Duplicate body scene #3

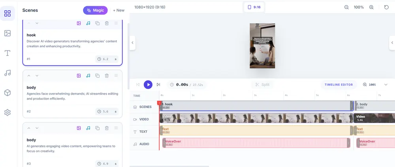tap(97, 128)
